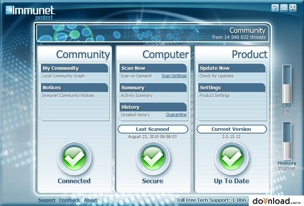This screenshot has height=206, width=304.
Task: Follow the Support link at bottom
Action: 46,200
